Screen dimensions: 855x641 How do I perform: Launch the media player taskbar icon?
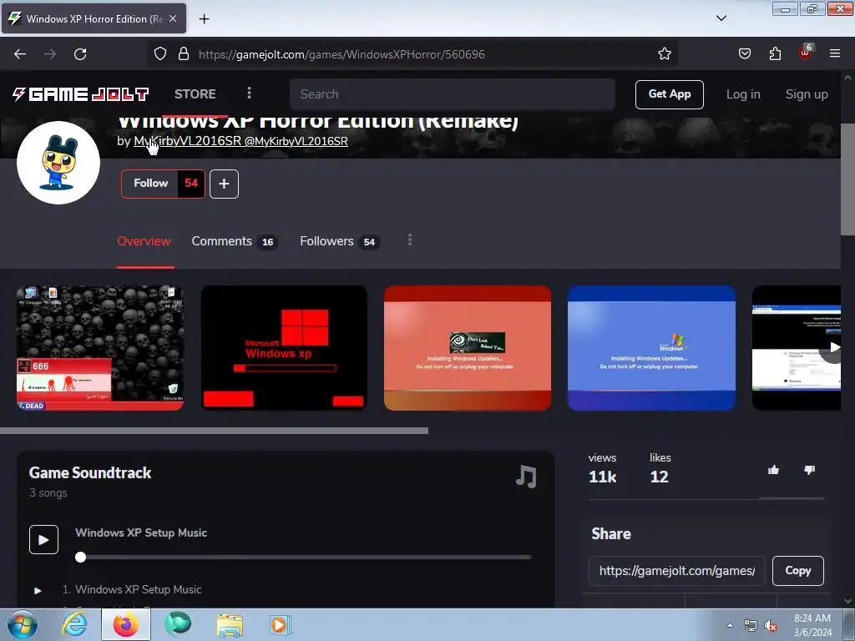point(281,624)
